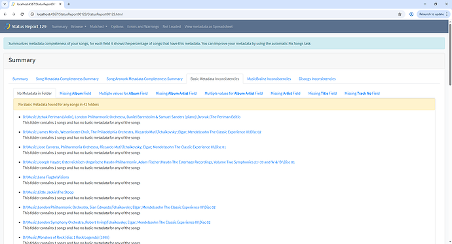Image resolution: width=452 pixels, height=244 pixels.
Task: Open the browser three-dot menu
Action: click(x=447, y=14)
